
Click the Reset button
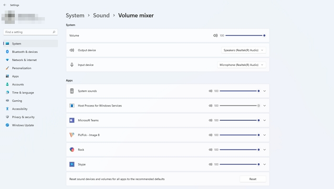tap(253, 179)
